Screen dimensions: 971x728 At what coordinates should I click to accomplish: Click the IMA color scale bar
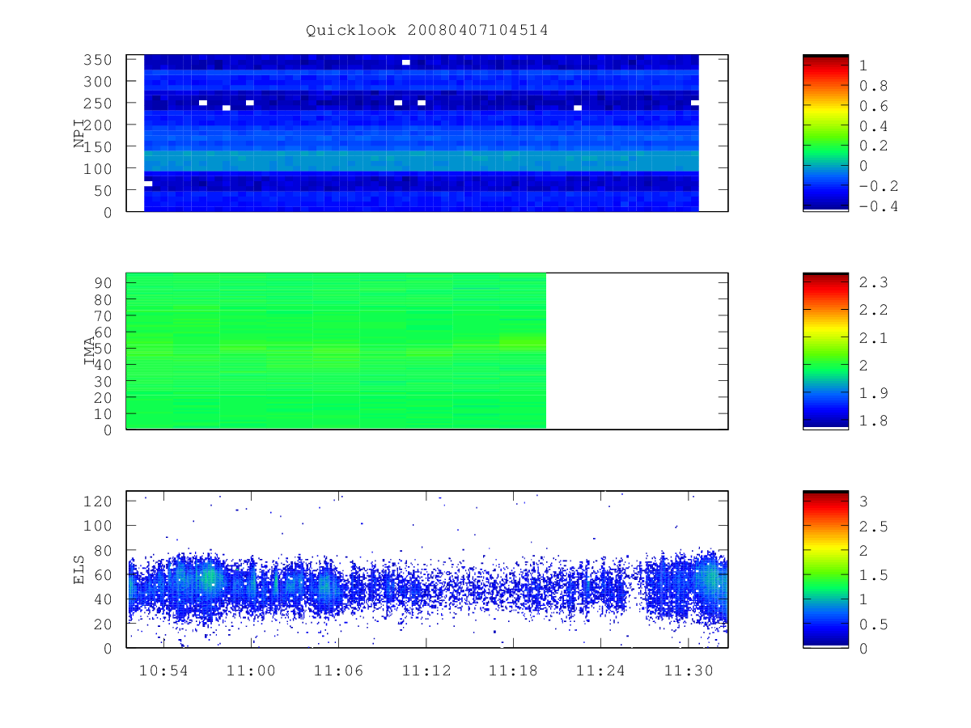(825, 351)
